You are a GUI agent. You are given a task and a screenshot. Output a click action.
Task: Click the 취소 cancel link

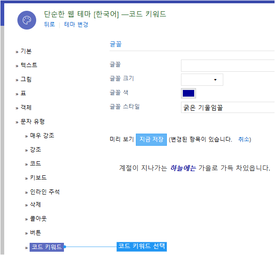(244, 139)
